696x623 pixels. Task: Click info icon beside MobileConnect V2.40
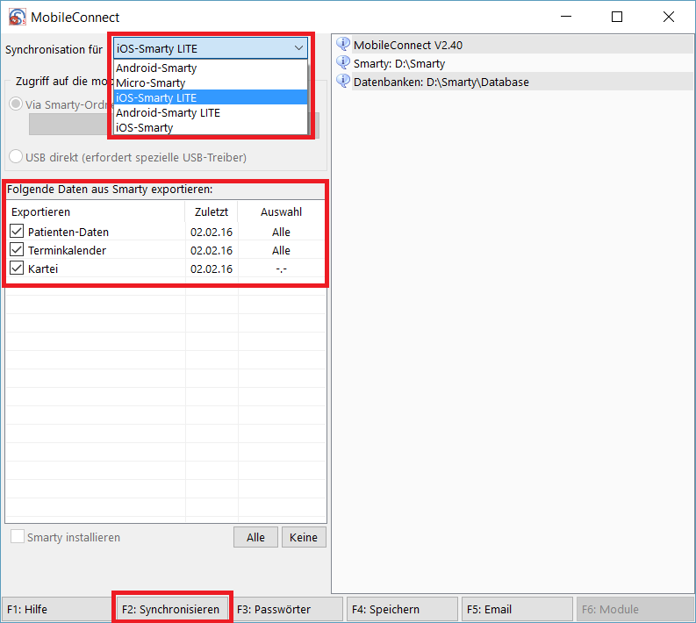point(343,44)
